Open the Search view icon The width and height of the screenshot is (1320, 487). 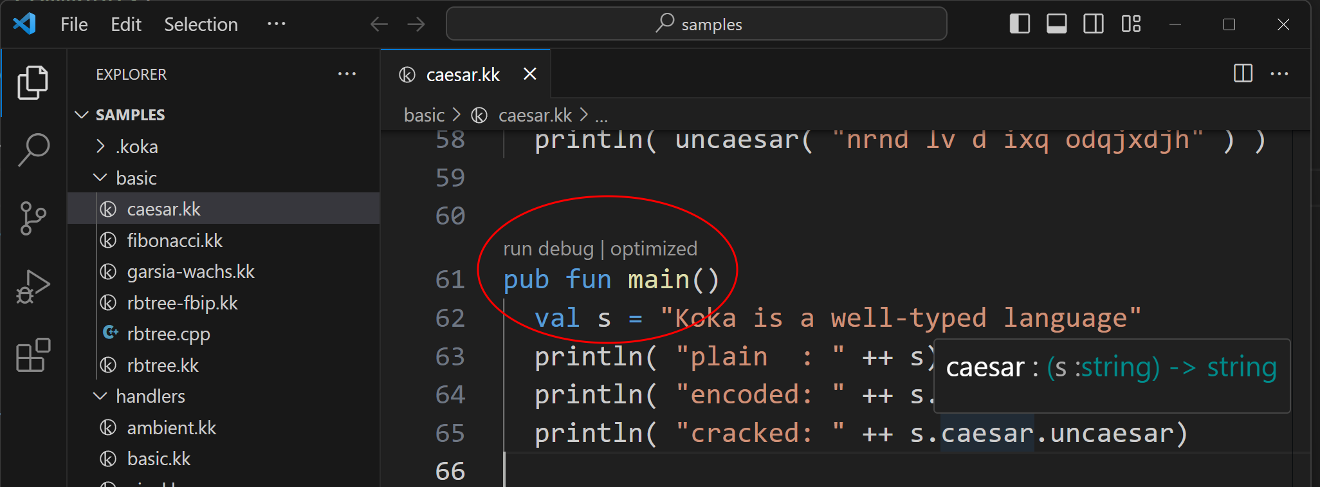(33, 150)
